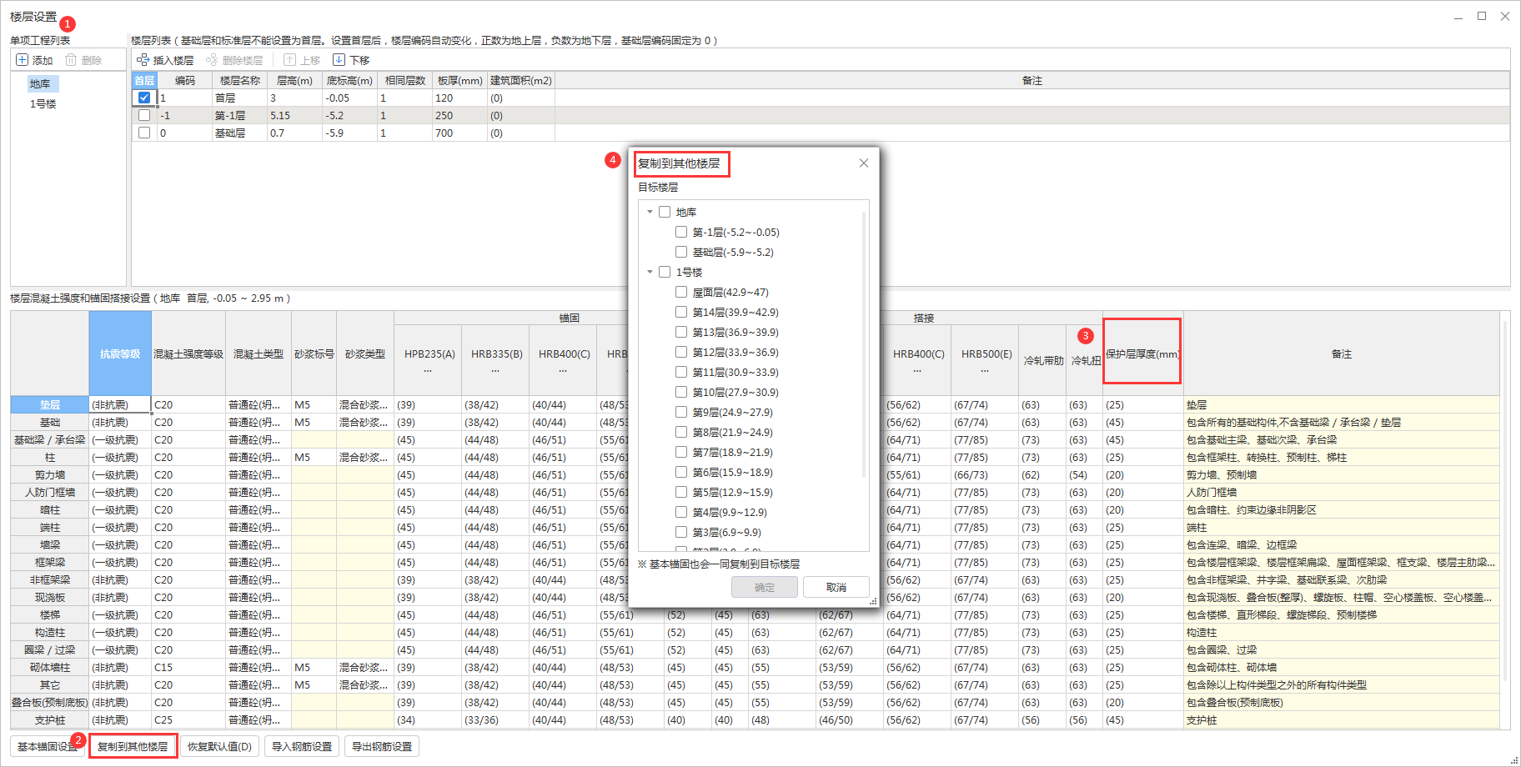Click 层高 cell 5.15 of 第-1层
Image resolution: width=1521 pixels, height=767 pixels.
tap(294, 115)
